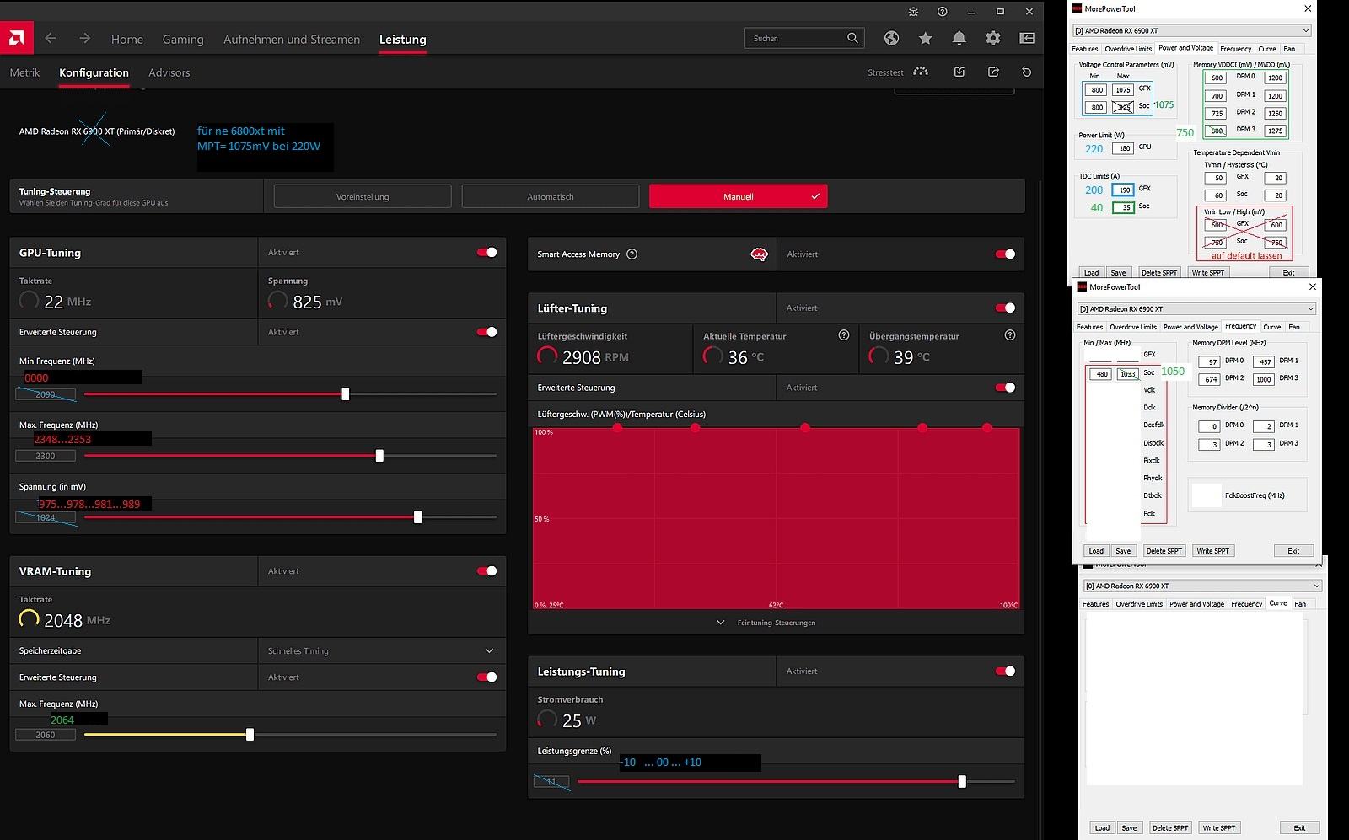Click the TDC Limits GFX 190 field
The height and width of the screenshot is (840, 1349).
(1123, 190)
